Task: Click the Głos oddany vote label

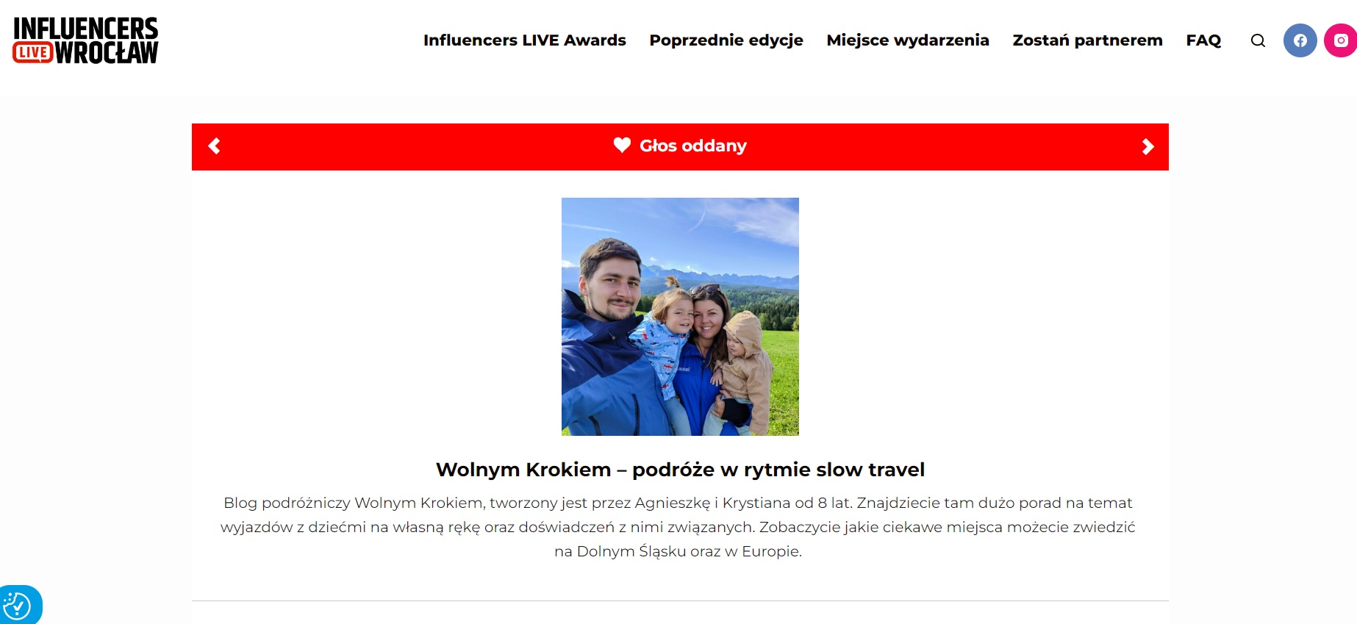Action: click(x=692, y=146)
